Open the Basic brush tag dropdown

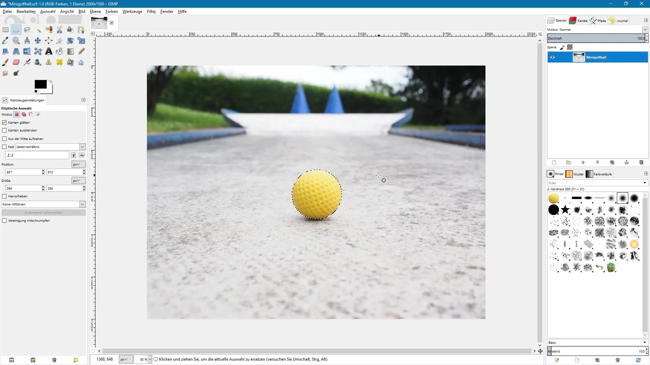pos(598,342)
